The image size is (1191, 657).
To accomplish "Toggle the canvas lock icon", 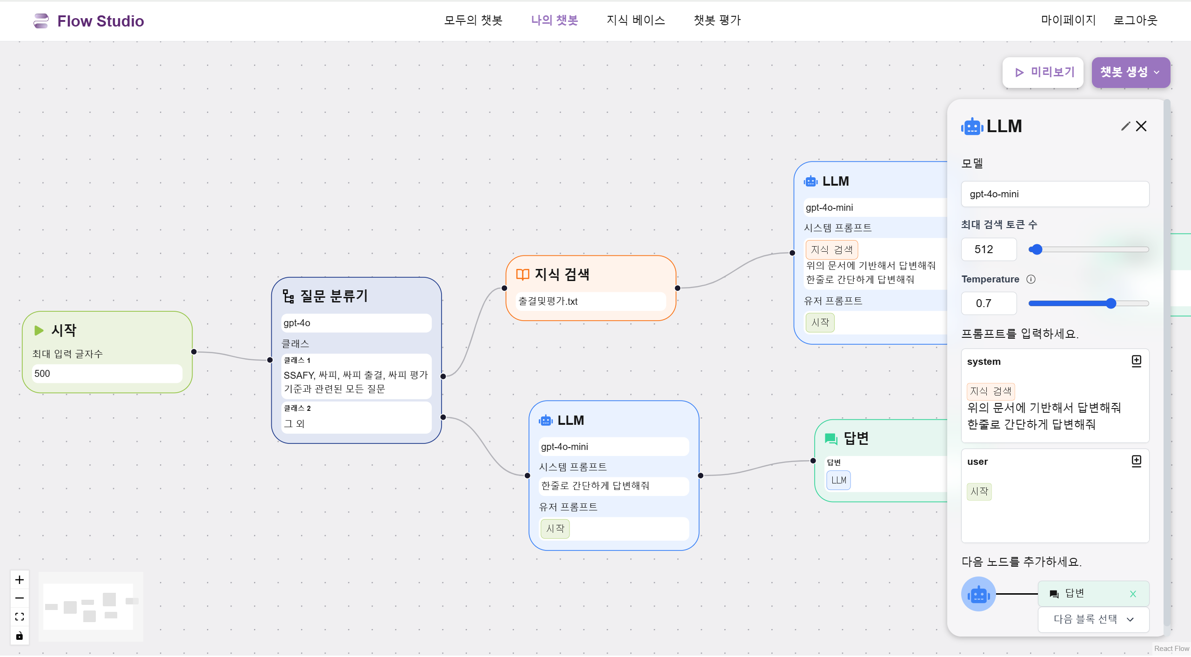I will pos(19,636).
